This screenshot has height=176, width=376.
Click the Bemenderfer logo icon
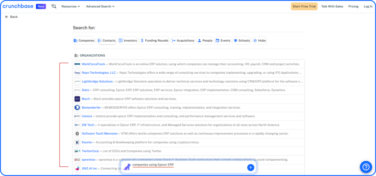[x=77, y=108]
